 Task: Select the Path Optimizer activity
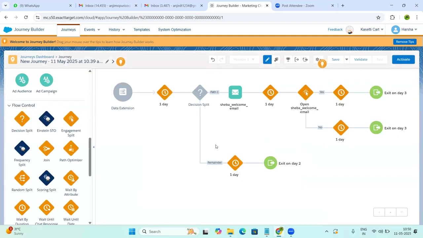[x=71, y=148]
